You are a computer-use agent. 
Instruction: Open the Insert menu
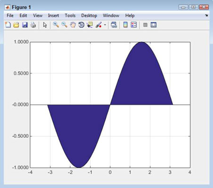(53, 16)
